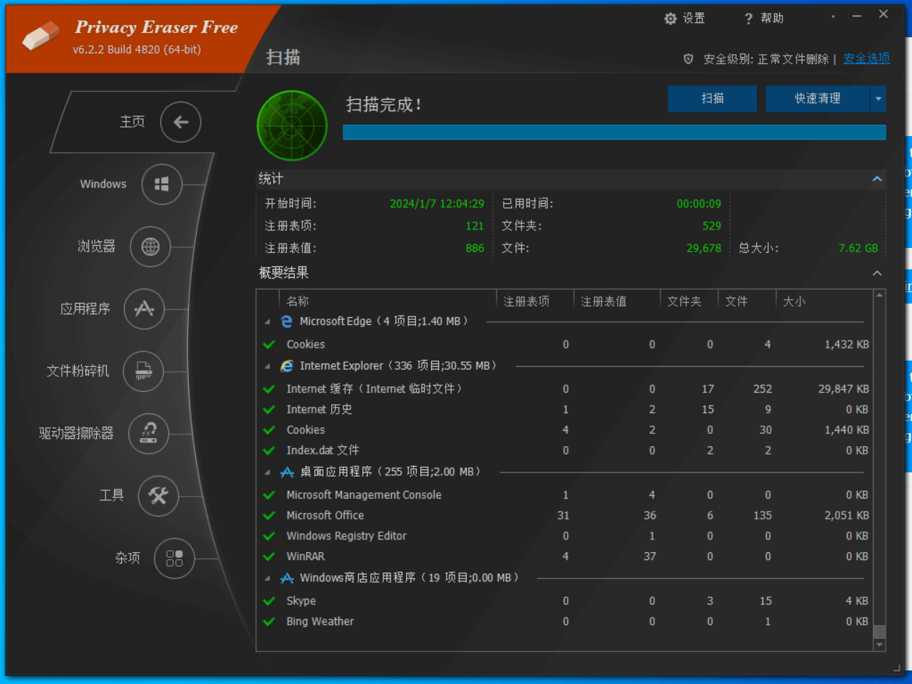Toggle the Edge Cookies checkmark
Screen dimensions: 912x684
pos(269,345)
